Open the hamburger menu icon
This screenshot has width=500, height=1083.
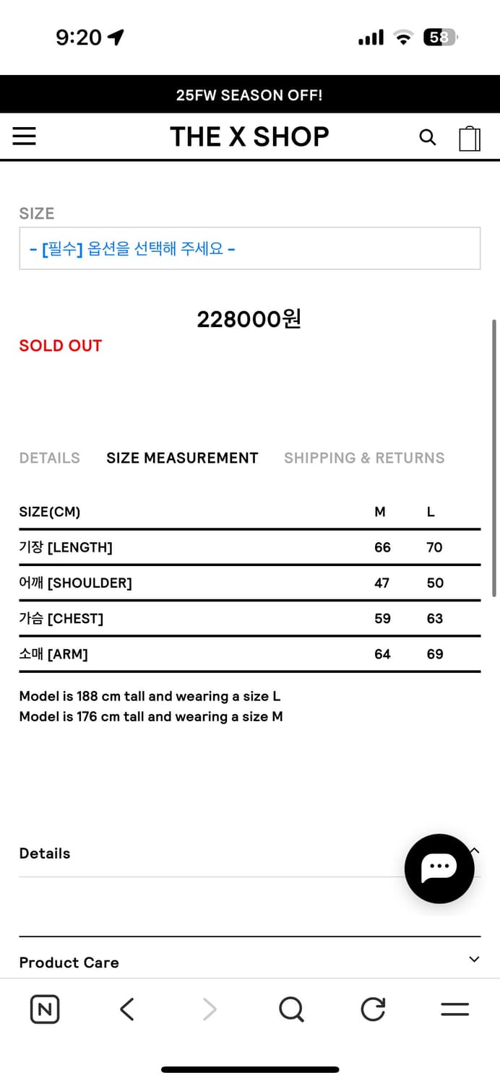coord(25,136)
